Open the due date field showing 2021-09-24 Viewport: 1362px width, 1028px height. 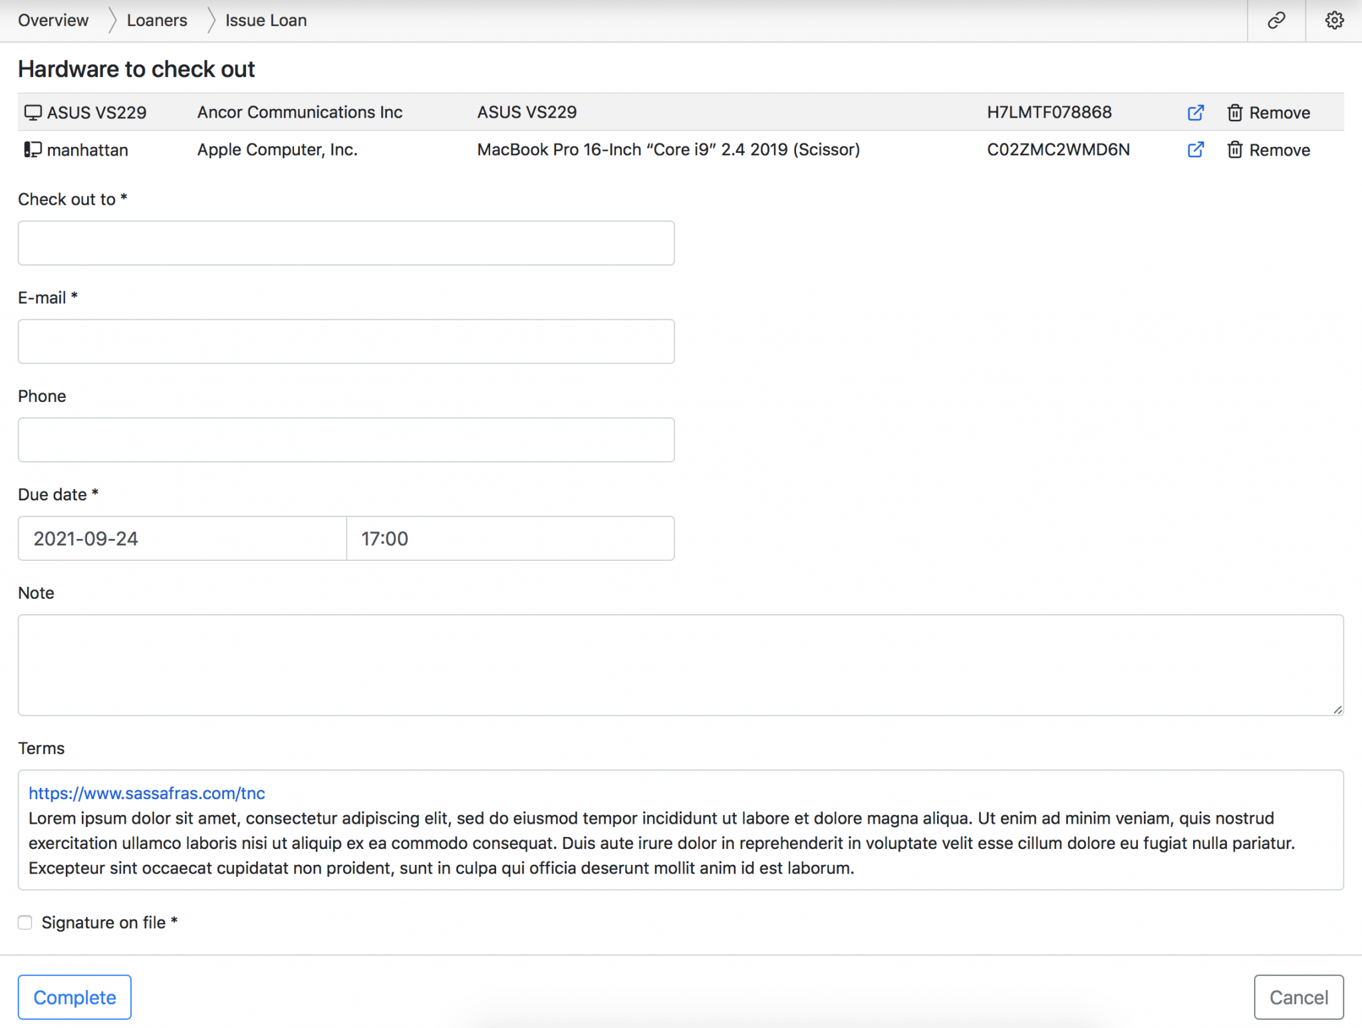(x=181, y=538)
